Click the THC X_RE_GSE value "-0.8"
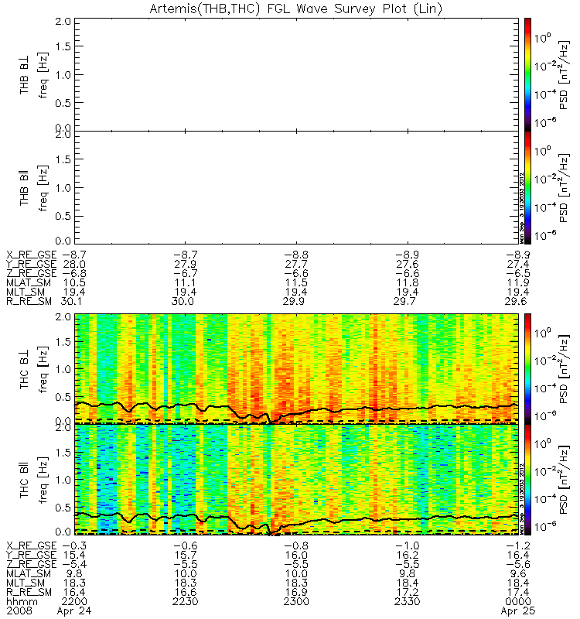This screenshot has width=580, height=619. pos(296,545)
